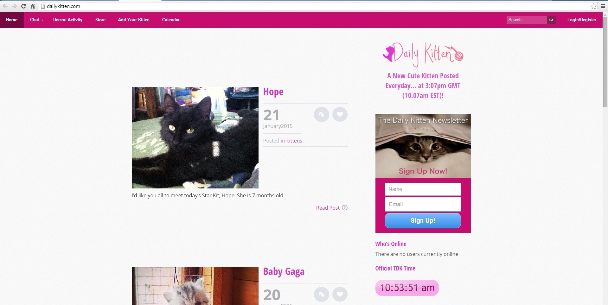Go back with browser back arrow
The width and height of the screenshot is (608, 305).
pyautogui.click(x=5, y=6)
